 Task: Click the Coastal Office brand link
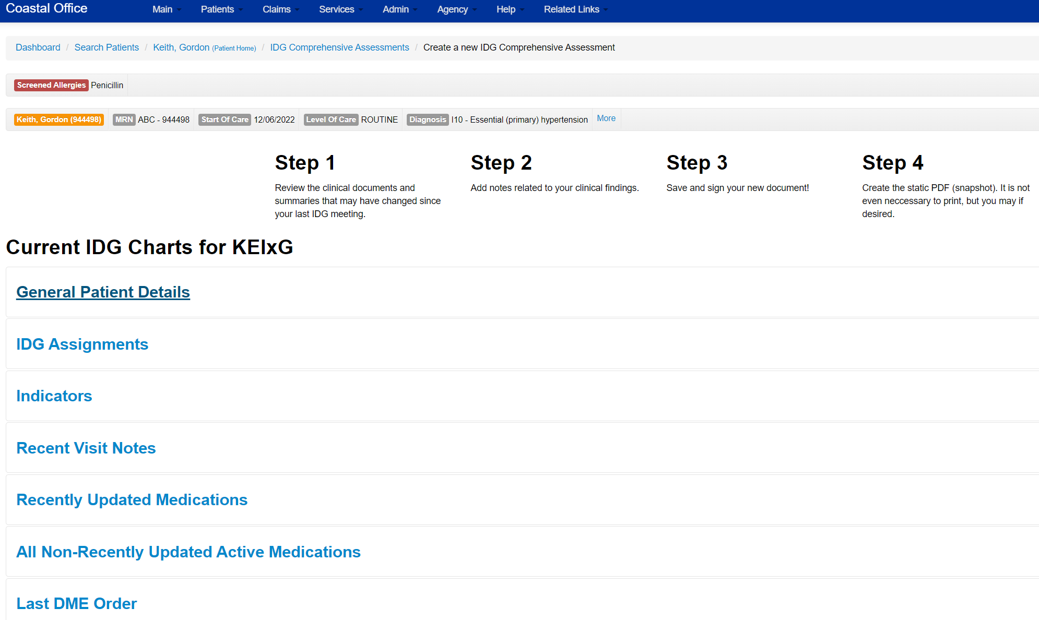(46, 8)
